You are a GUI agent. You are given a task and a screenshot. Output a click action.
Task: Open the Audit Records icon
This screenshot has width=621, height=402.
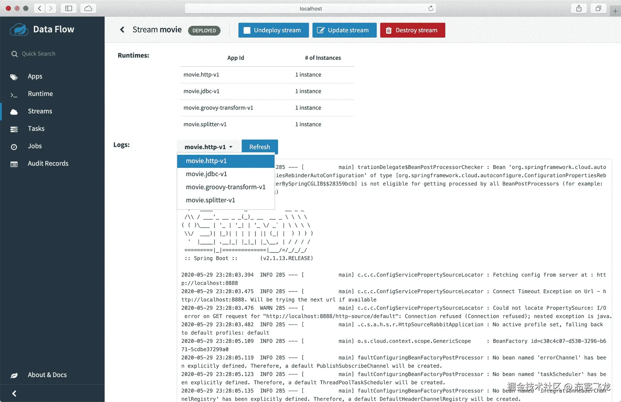click(14, 163)
